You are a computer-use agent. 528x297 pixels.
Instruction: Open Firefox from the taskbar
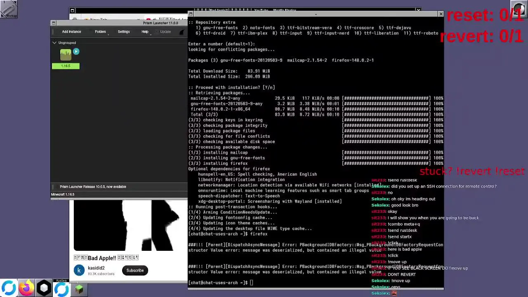(x=26, y=288)
